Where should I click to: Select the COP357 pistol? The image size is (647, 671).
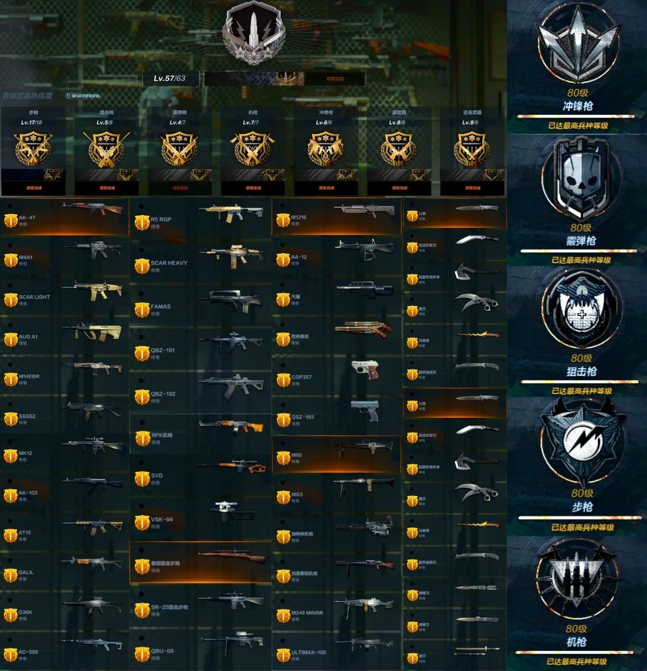(337, 376)
